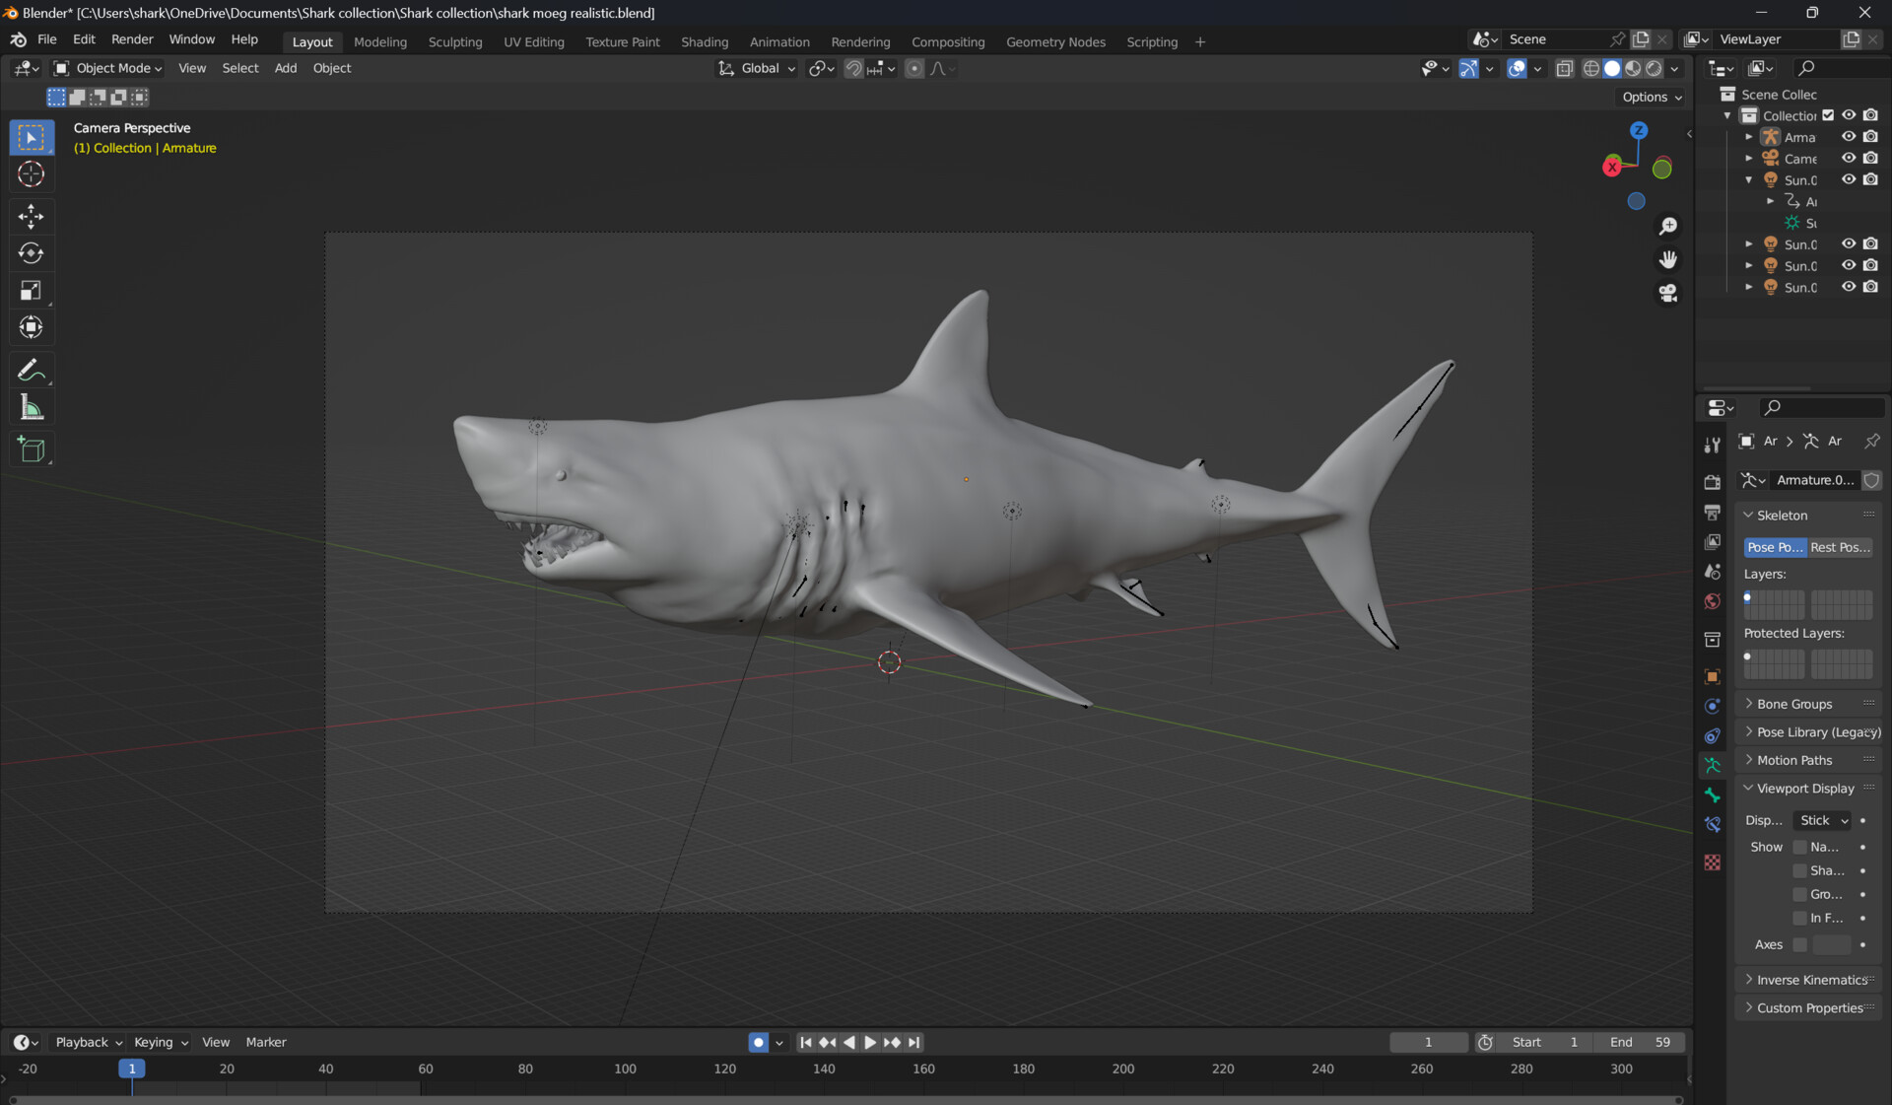Open the bone display Stick dropdown
Image resolution: width=1892 pixels, height=1105 pixels.
[x=1820, y=820]
